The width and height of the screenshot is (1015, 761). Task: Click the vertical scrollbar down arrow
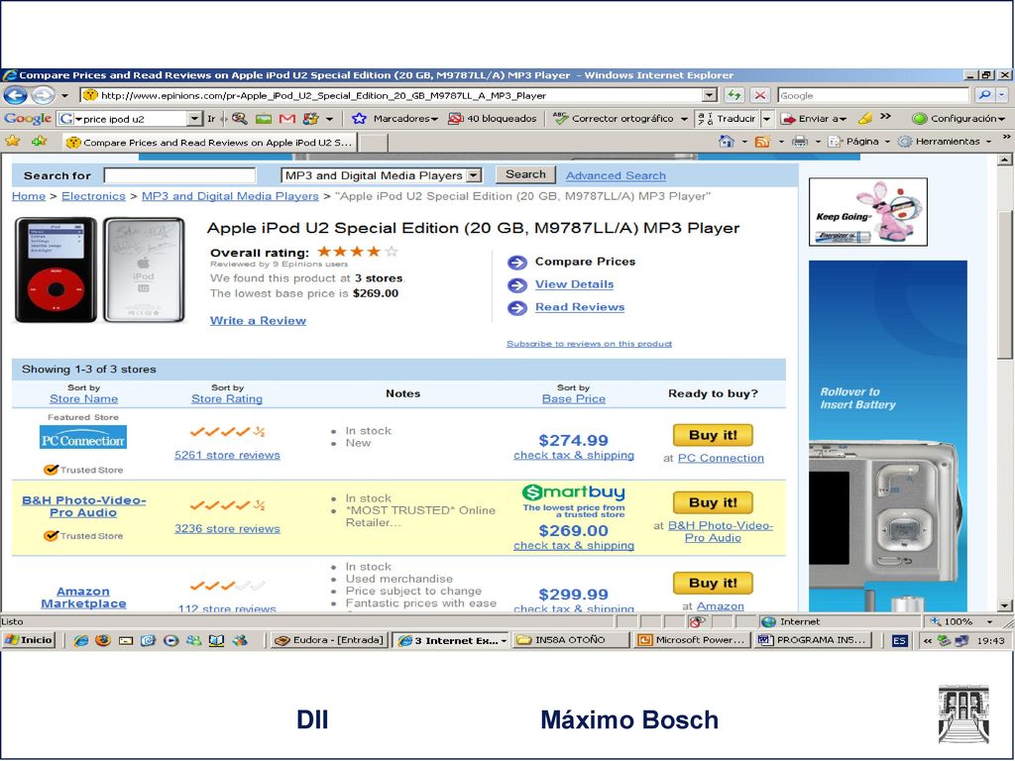[1004, 606]
